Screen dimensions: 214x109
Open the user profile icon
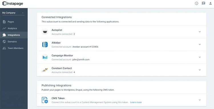(211, 3)
